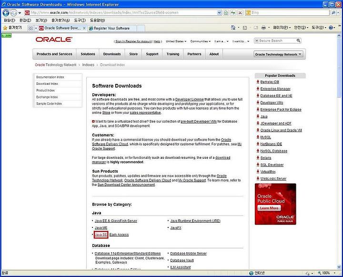Click the Print icon in command bar
343x277 pixels.
click(x=263, y=28)
